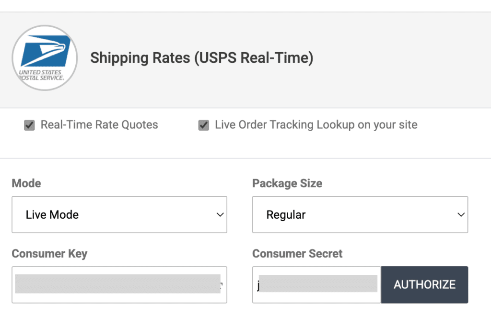Open the Mode dropdown showing Live Mode

(x=119, y=214)
